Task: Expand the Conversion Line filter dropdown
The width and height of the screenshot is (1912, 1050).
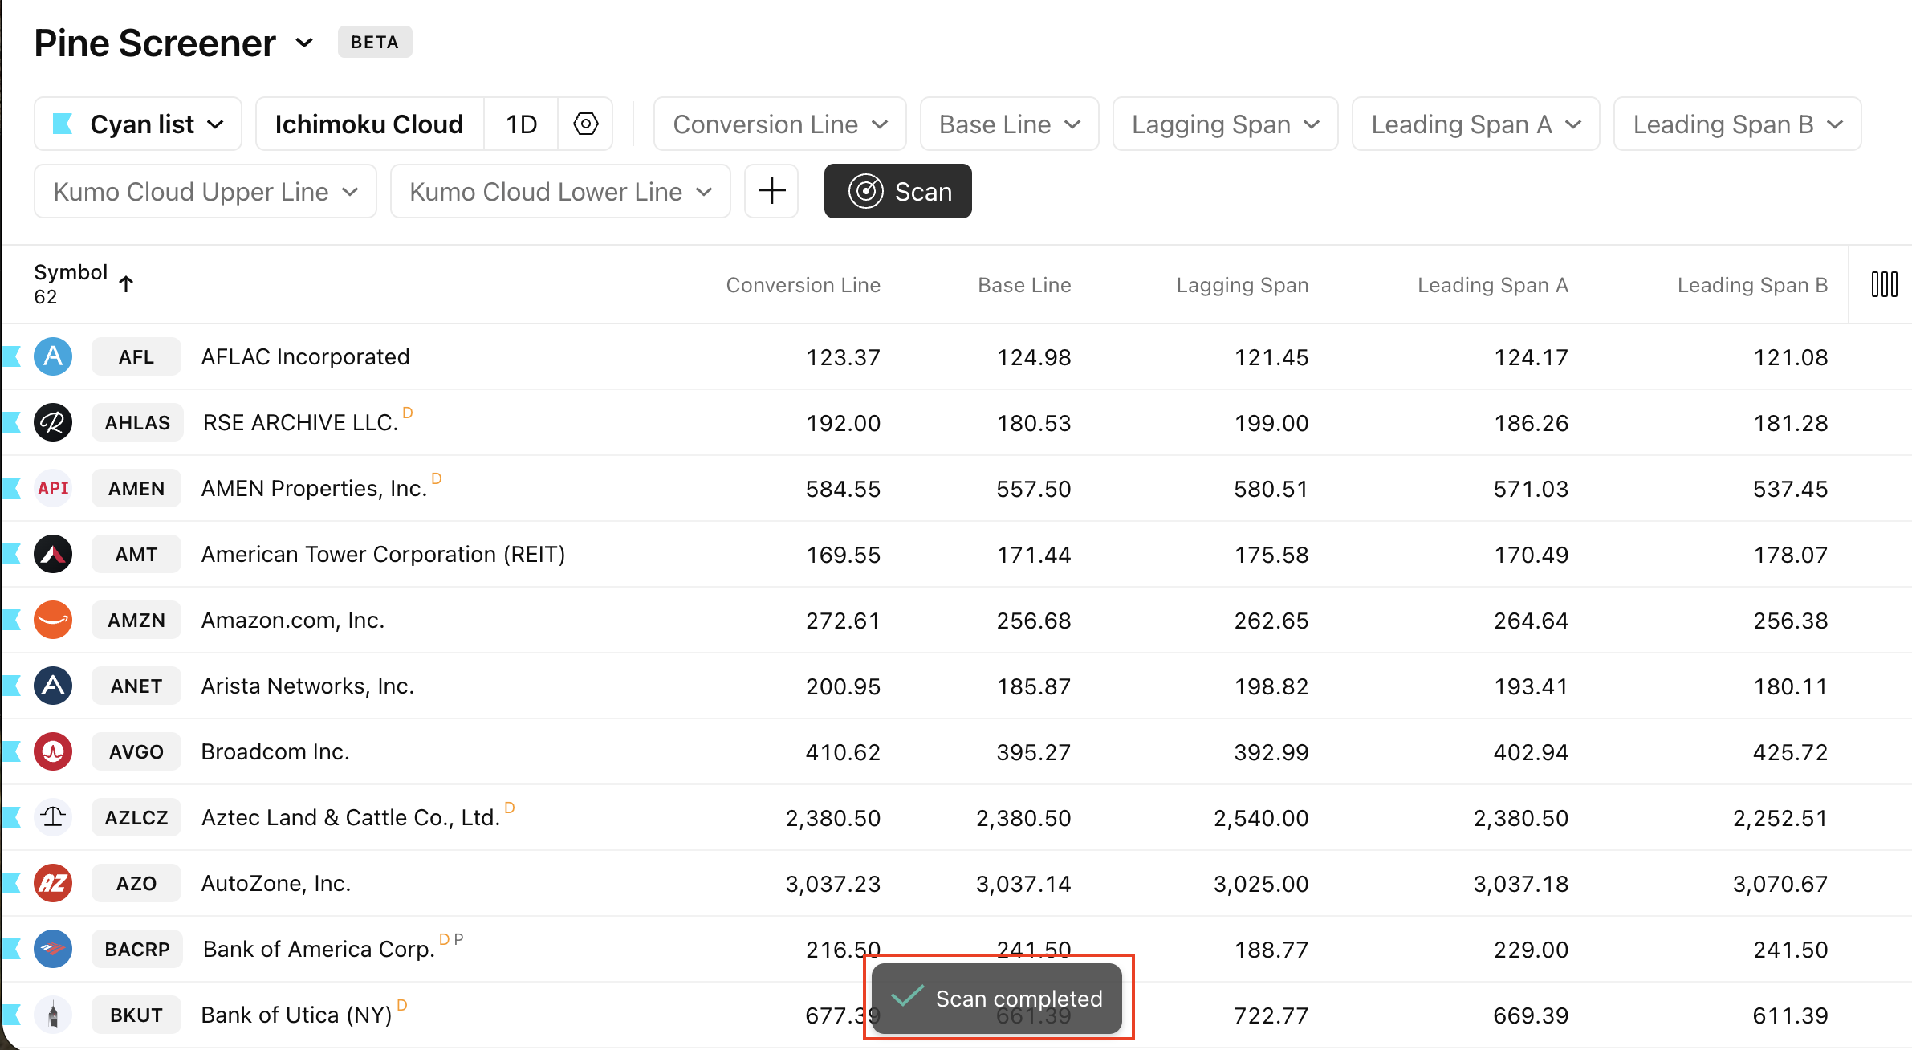Action: (779, 124)
